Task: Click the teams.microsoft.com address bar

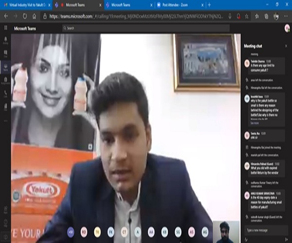Action: point(136,17)
